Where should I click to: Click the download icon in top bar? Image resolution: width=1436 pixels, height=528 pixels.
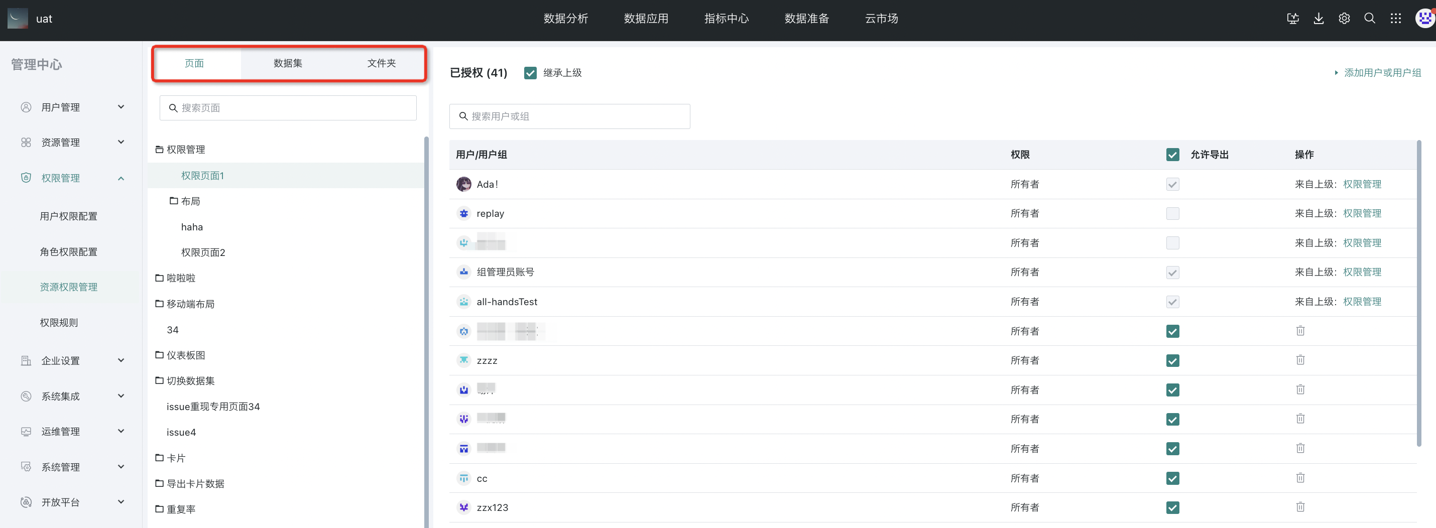pos(1319,19)
